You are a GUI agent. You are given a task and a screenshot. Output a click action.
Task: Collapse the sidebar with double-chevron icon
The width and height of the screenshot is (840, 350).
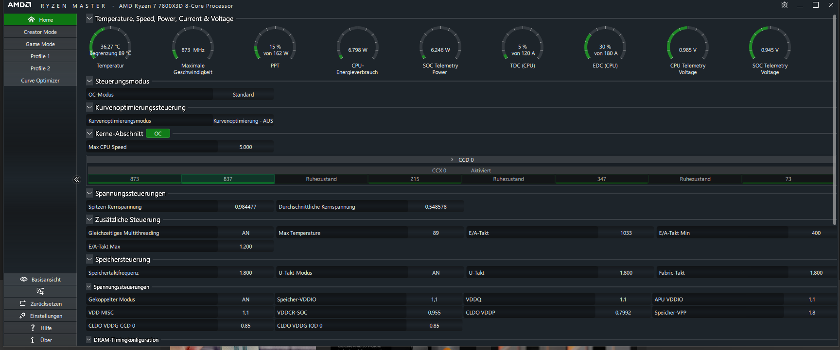pos(77,180)
